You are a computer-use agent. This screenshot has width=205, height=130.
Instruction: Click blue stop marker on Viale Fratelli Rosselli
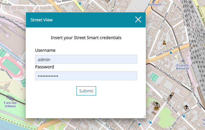pyautogui.click(x=171, y=53)
